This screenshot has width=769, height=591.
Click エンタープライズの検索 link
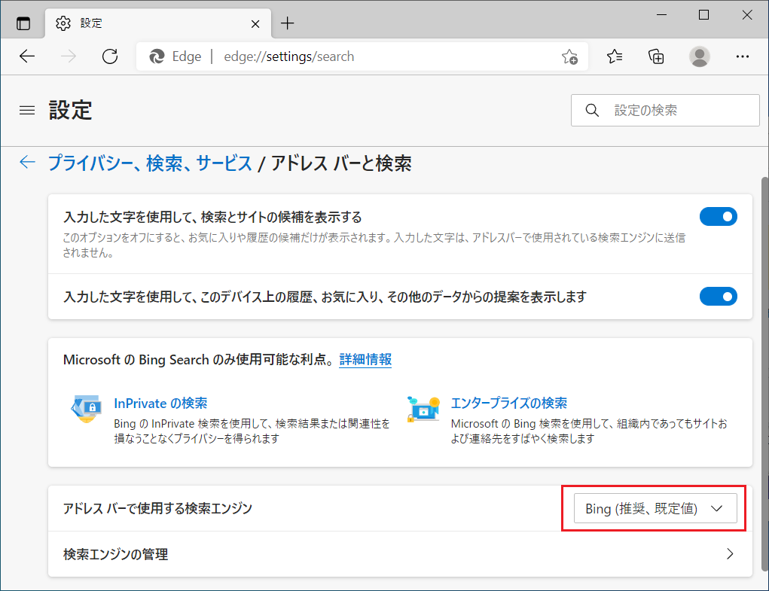click(508, 404)
